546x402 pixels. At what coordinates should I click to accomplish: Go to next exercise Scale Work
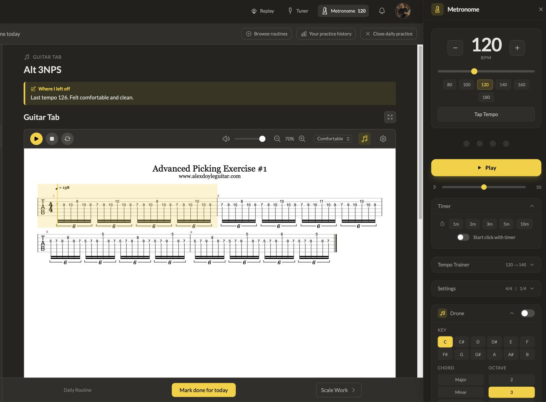(x=339, y=390)
